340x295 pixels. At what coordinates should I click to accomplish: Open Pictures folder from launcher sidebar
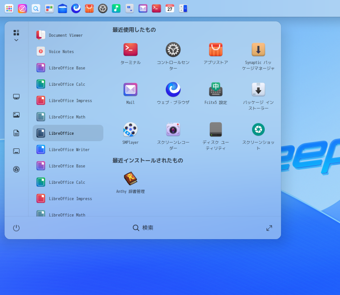click(16, 115)
